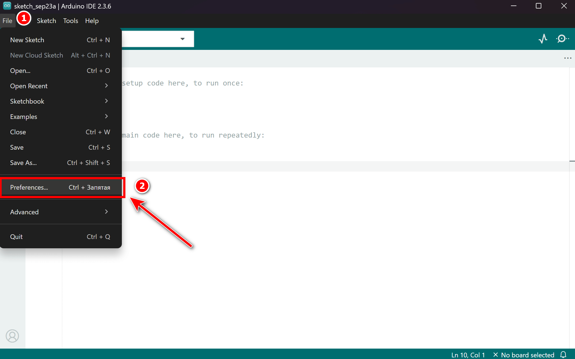Create a New Sketch
Screen dimensions: 575x359
(27, 40)
